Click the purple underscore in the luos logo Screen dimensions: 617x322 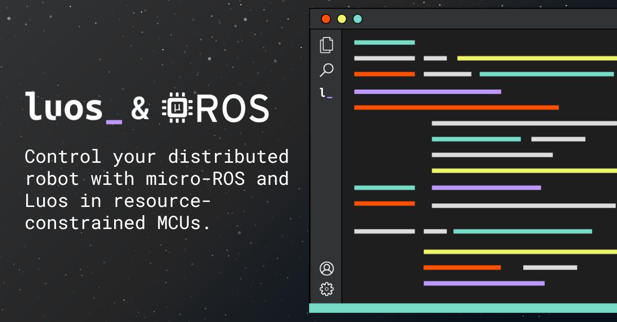pos(114,122)
